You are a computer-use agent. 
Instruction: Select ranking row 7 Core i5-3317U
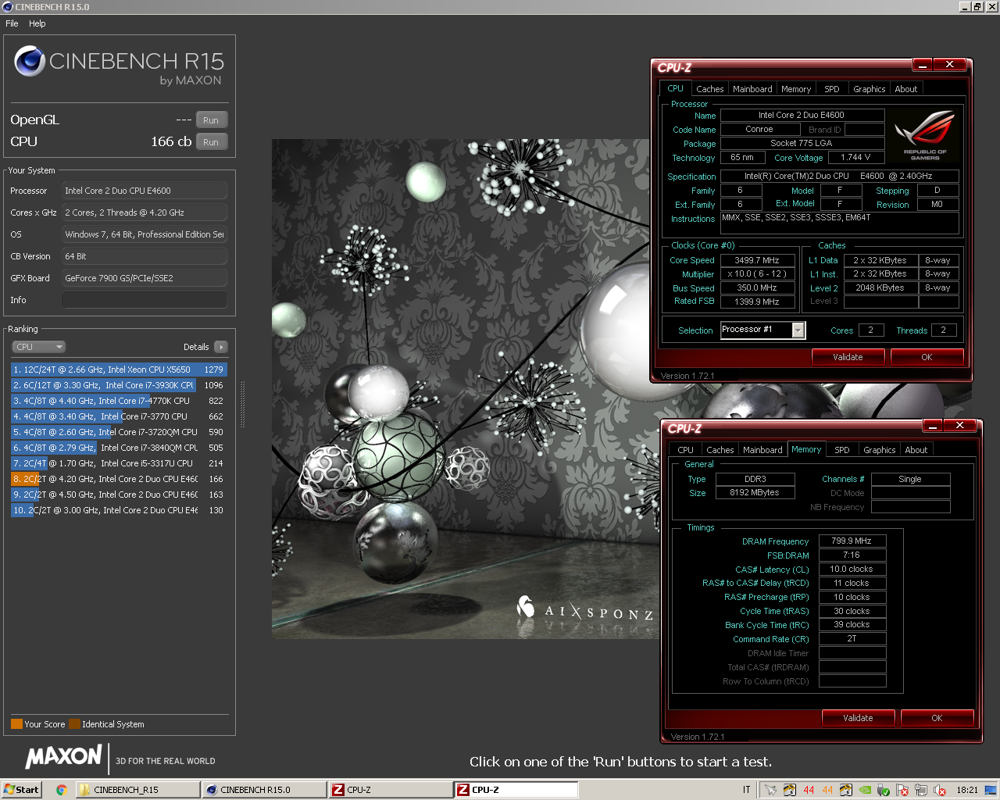pyautogui.click(x=119, y=463)
